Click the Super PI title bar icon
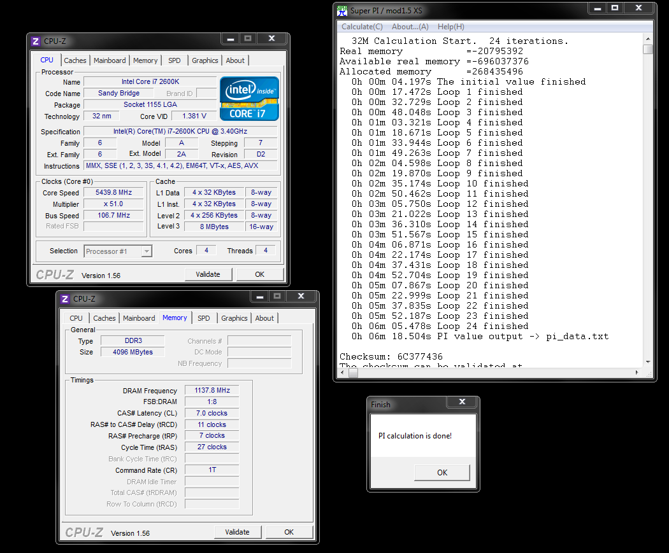Image resolution: width=669 pixels, height=553 pixels. point(342,11)
